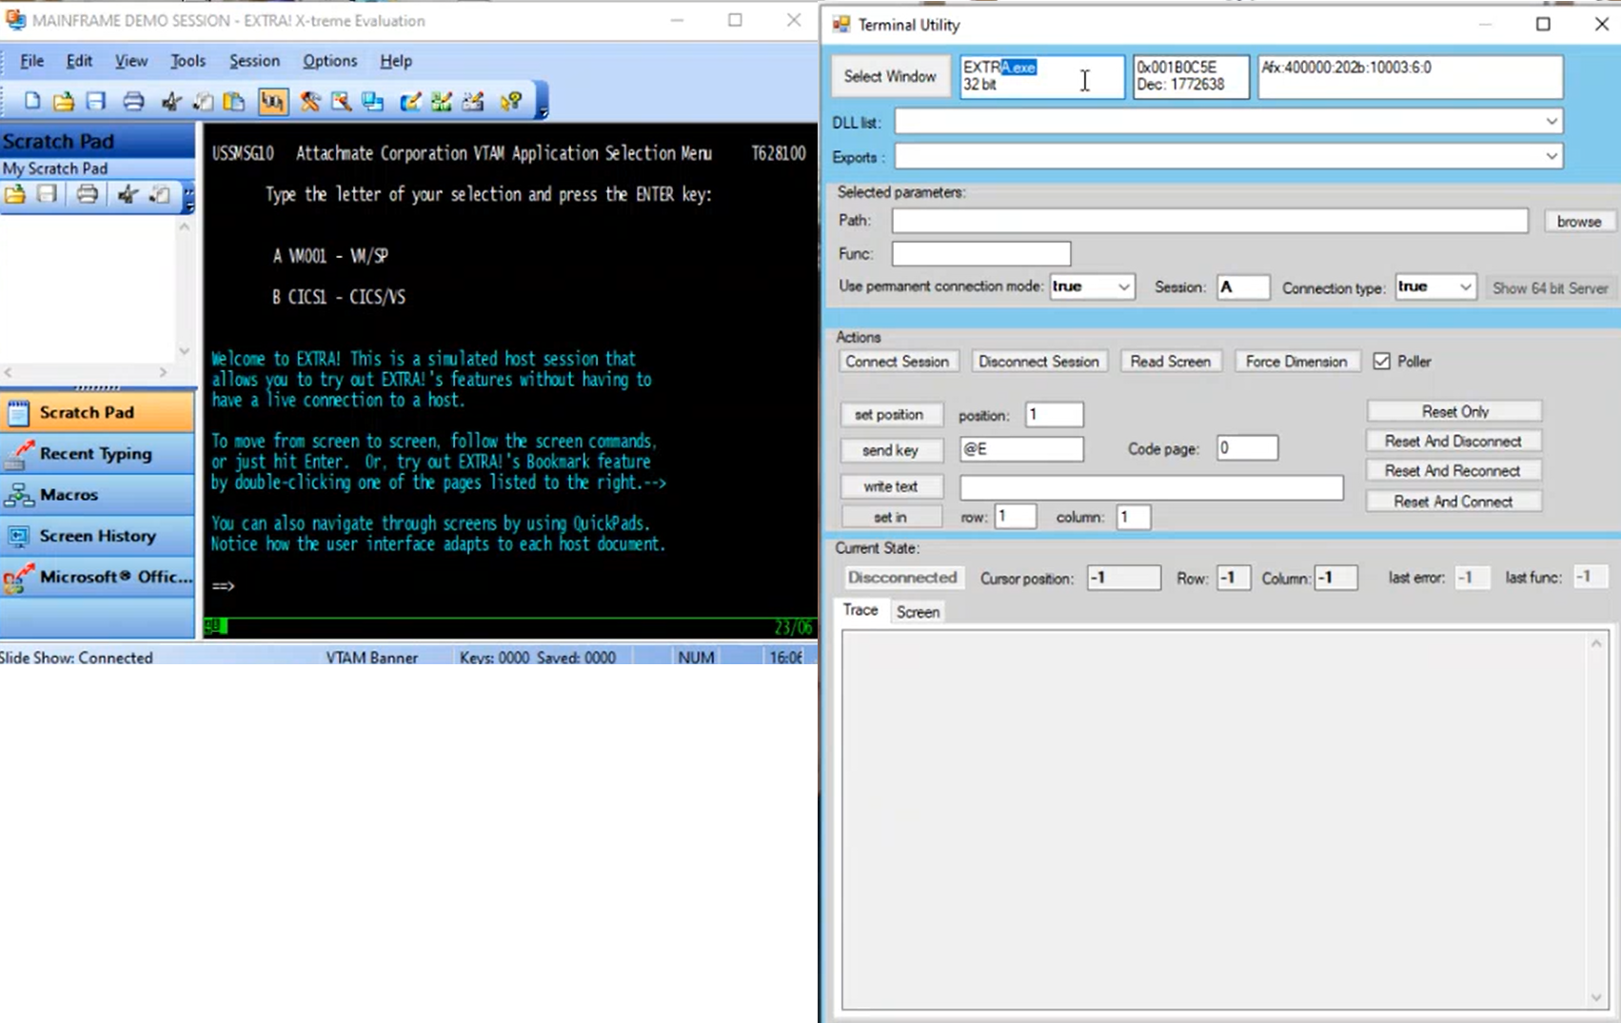
Task: Expand the DLL list dropdown
Action: 1552,121
